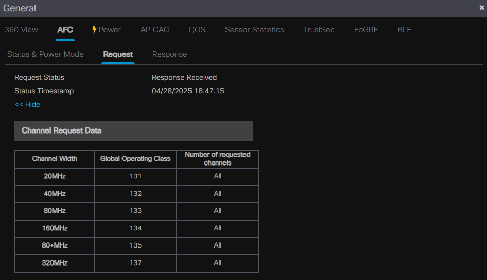The width and height of the screenshot is (487, 280).
Task: Switch to the AP CAC tab
Action: click(x=154, y=30)
